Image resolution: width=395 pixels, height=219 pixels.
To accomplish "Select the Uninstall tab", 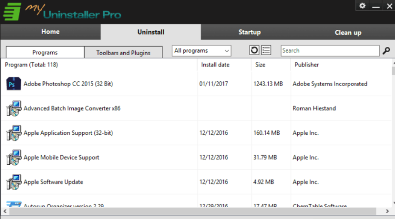I will (151, 32).
